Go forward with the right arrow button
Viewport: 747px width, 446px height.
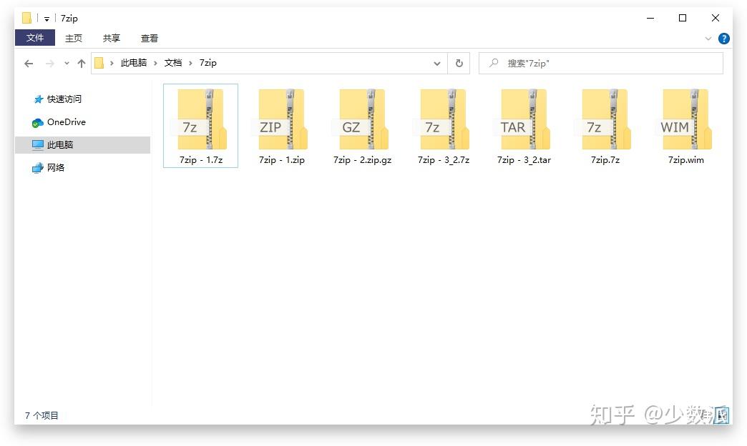49,64
